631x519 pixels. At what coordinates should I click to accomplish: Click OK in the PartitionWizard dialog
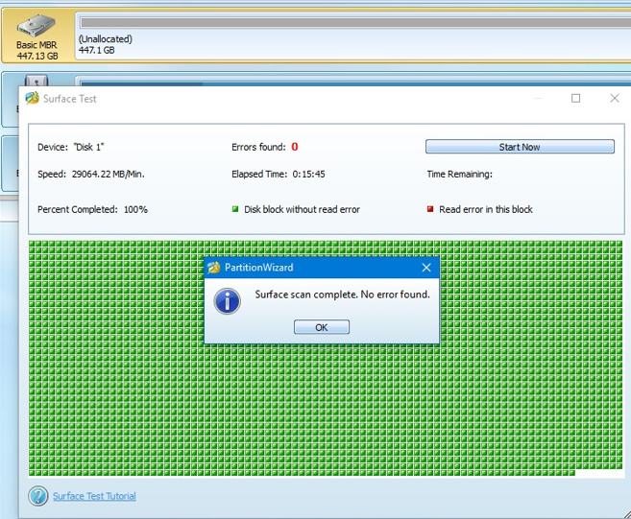pos(322,327)
